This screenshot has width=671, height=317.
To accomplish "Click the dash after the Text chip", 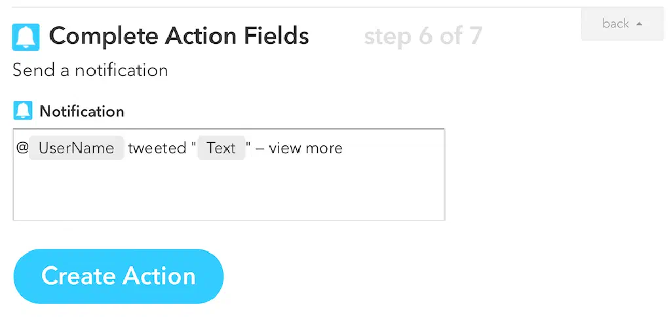I will [x=260, y=149].
